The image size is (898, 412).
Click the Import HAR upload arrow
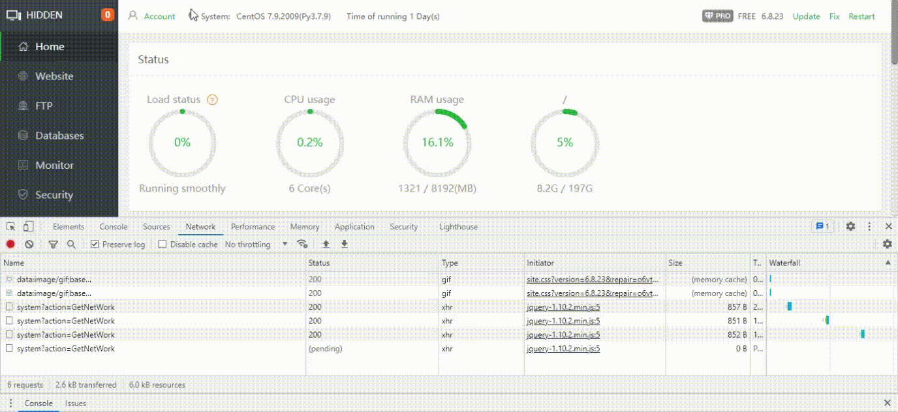[326, 244]
